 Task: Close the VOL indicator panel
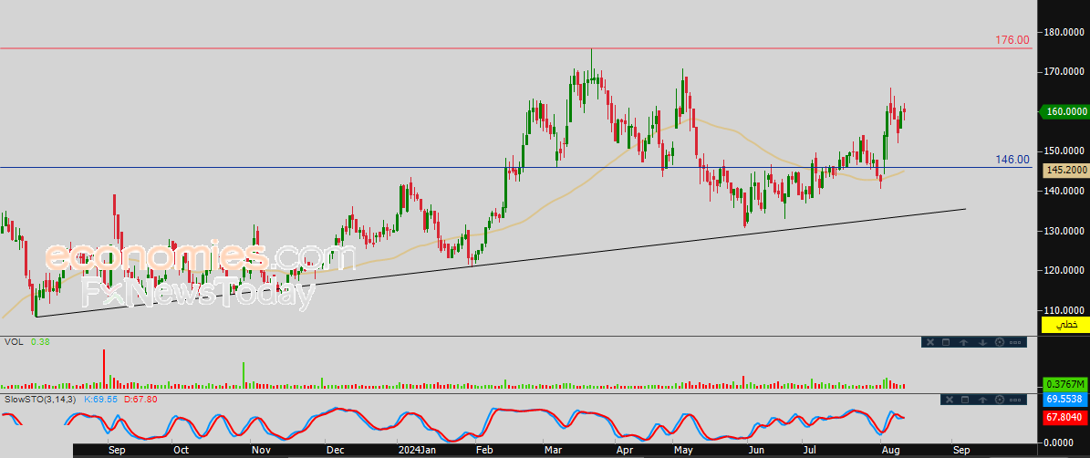pyautogui.click(x=929, y=342)
